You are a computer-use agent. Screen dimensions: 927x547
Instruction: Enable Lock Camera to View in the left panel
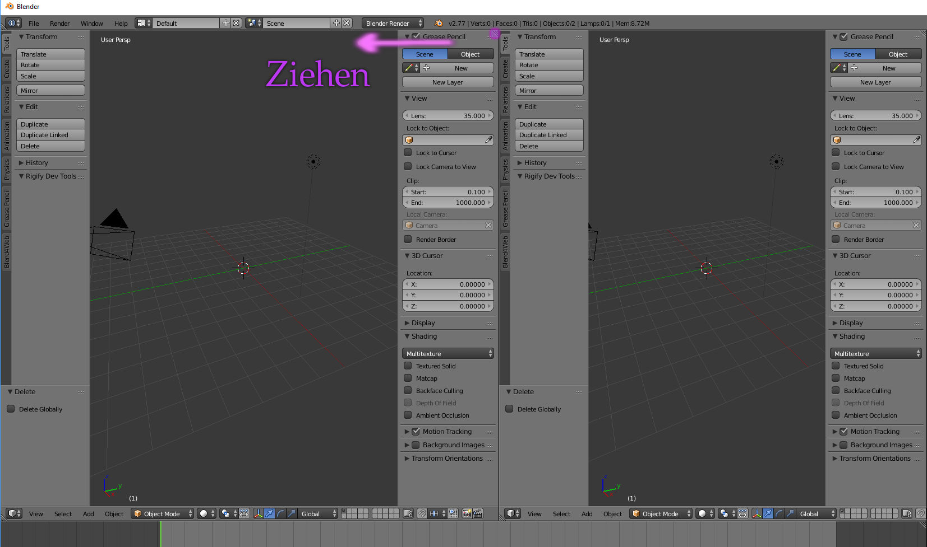(x=408, y=166)
